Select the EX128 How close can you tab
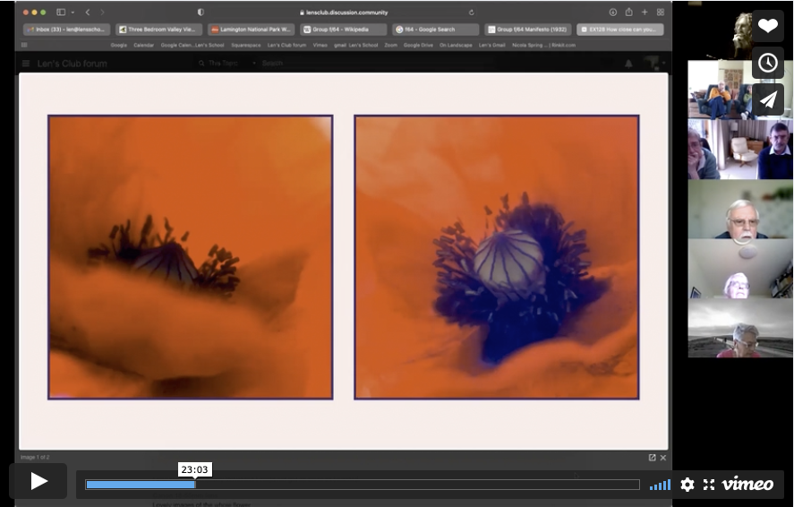The image size is (794, 507). click(x=620, y=30)
